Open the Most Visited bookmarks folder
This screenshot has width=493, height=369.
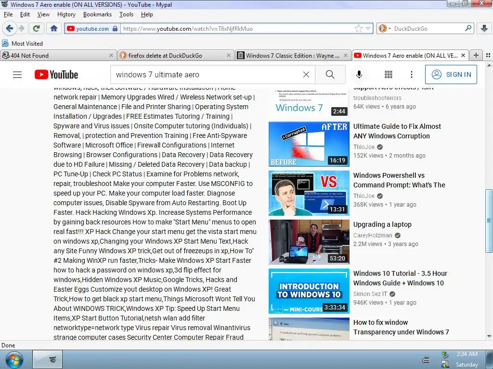[x=22, y=43]
